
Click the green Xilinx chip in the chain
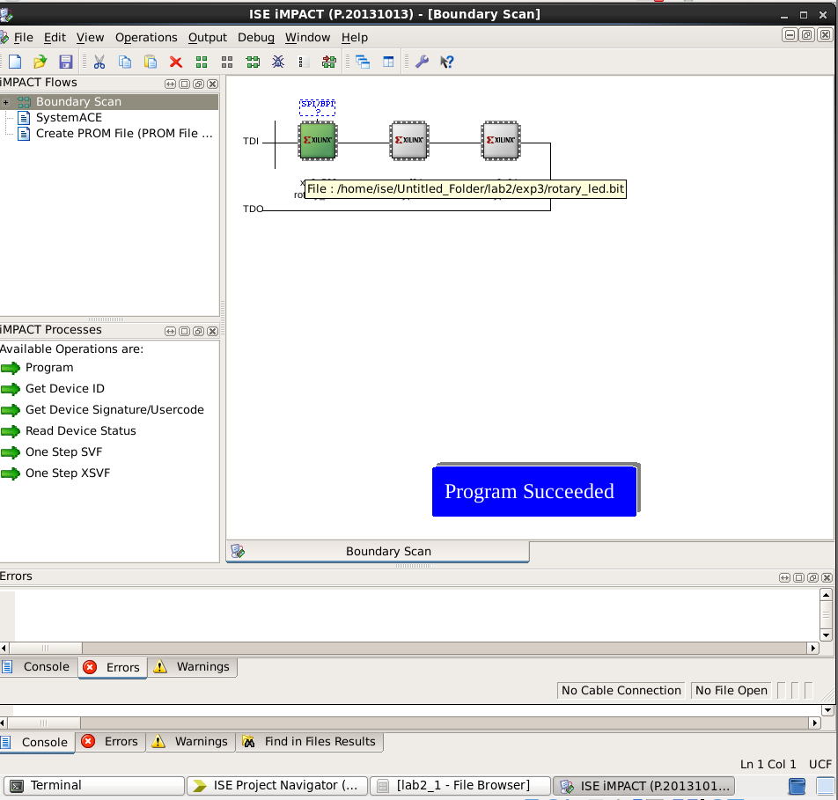coord(318,141)
